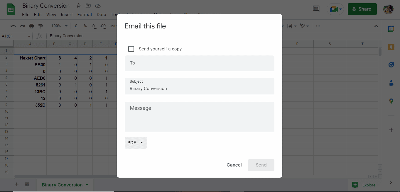This screenshot has width=400, height=192.
Task: Open the zoom 100% dropdown
Action: tap(60, 26)
